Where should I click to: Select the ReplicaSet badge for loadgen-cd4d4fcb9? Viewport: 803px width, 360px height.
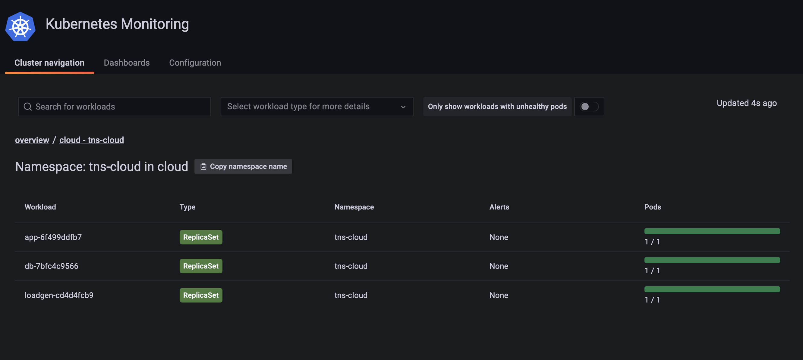(x=200, y=295)
